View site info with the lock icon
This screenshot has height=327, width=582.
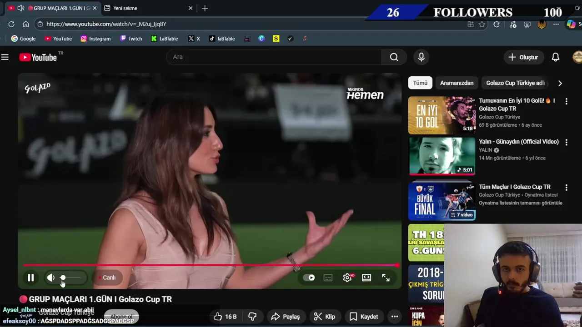click(40, 24)
